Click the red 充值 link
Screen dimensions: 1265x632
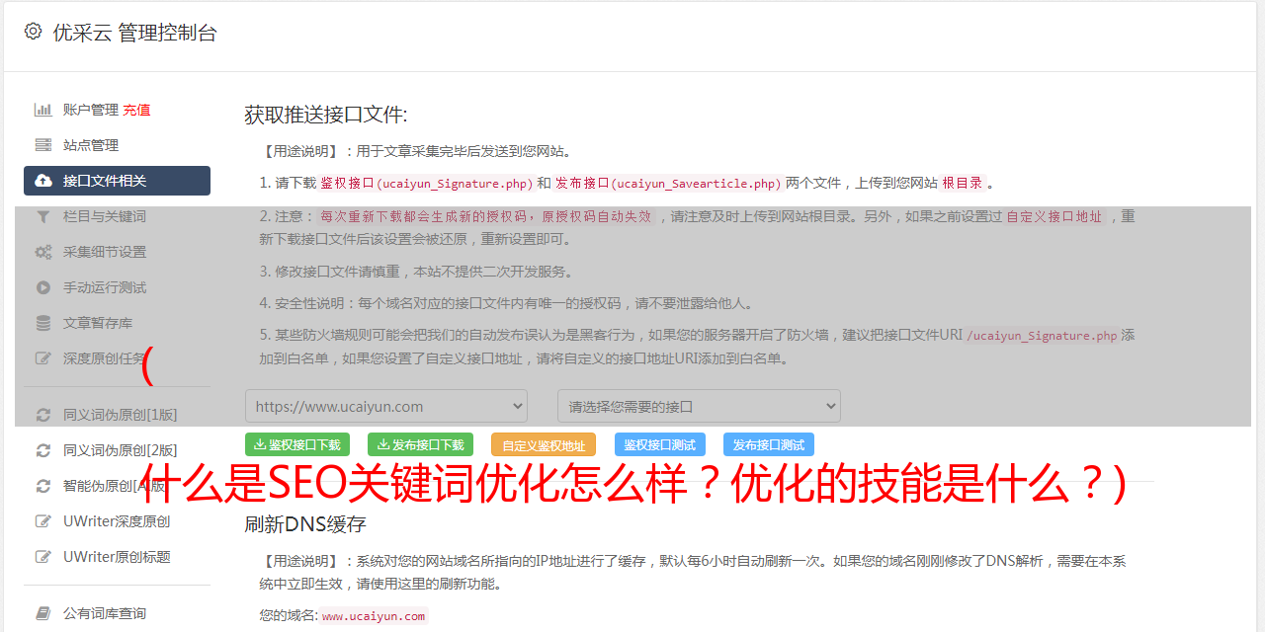136,110
